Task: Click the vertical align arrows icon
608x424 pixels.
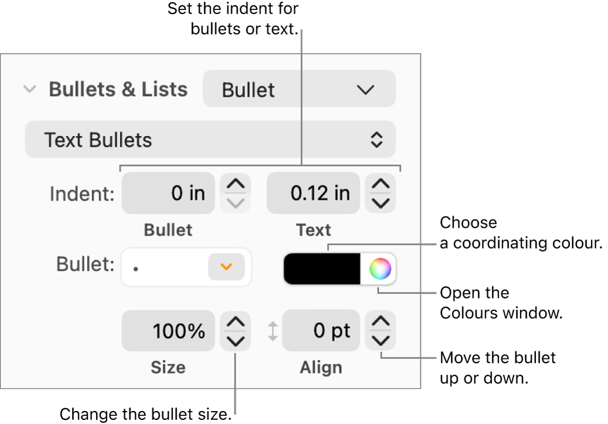Action: [273, 331]
